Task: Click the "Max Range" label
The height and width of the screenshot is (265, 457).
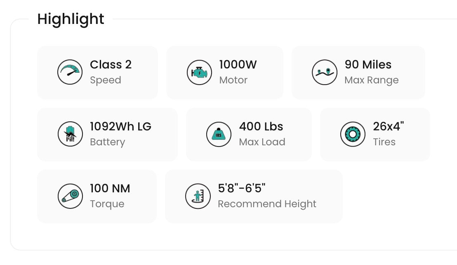Action: coord(371,80)
